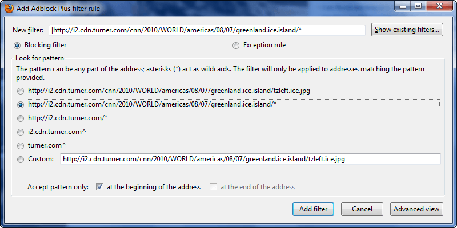The image size is (457, 228).
Task: Click the Custom pattern text field
Action: pos(250,159)
